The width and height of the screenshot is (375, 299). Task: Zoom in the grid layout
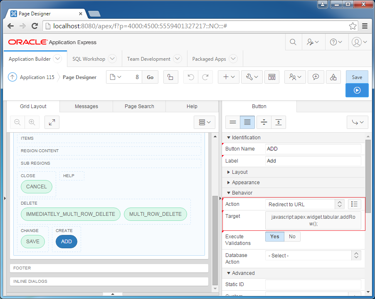32,122
